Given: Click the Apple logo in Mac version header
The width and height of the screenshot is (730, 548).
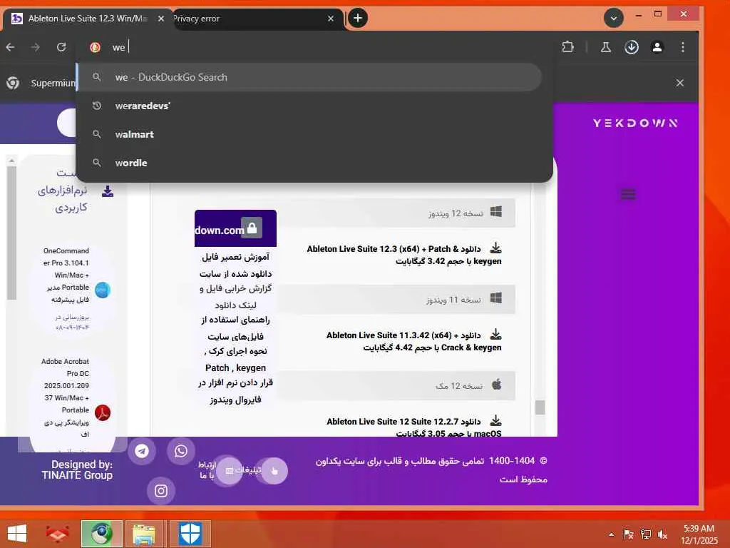Looking at the screenshot, I should click(497, 385).
